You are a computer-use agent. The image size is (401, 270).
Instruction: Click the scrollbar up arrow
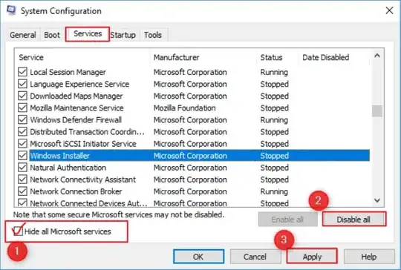pyautogui.click(x=377, y=56)
